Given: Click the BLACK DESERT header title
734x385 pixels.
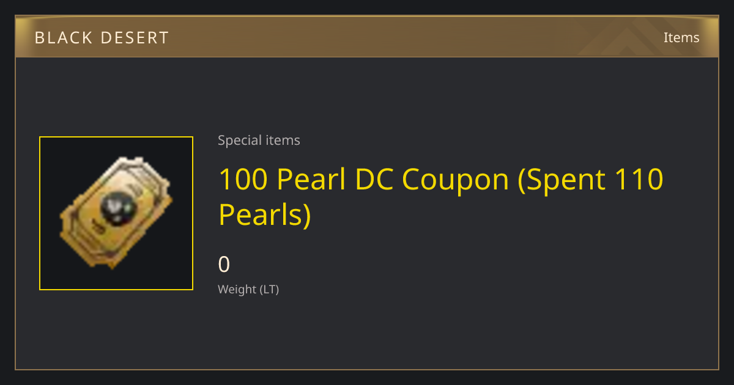Looking at the screenshot, I should (102, 38).
